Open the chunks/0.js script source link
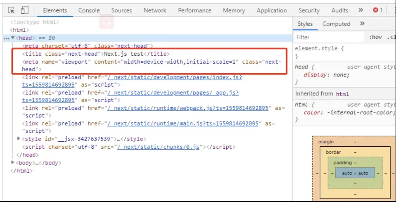Screen dimensions: 396x202 [158, 147]
